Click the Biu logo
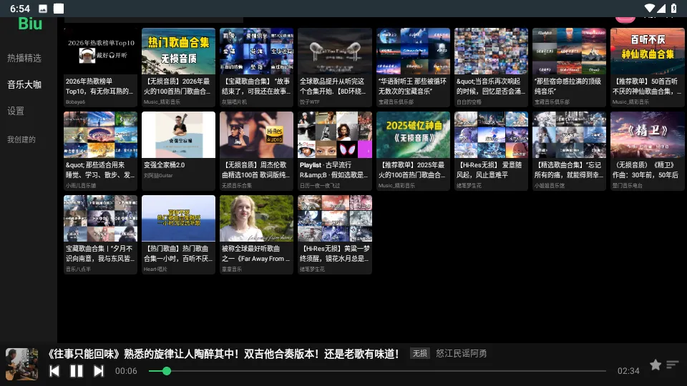Image resolution: width=687 pixels, height=386 pixels. (x=30, y=24)
